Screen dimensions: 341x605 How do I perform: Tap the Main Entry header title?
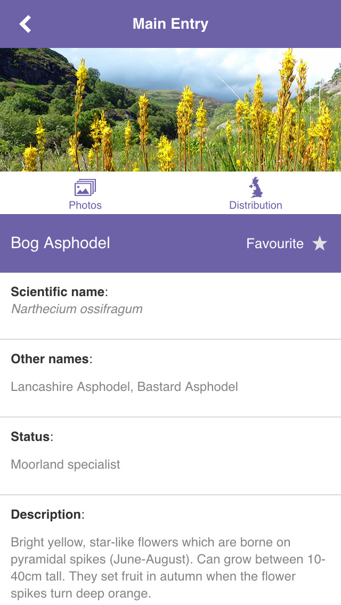coord(170,24)
